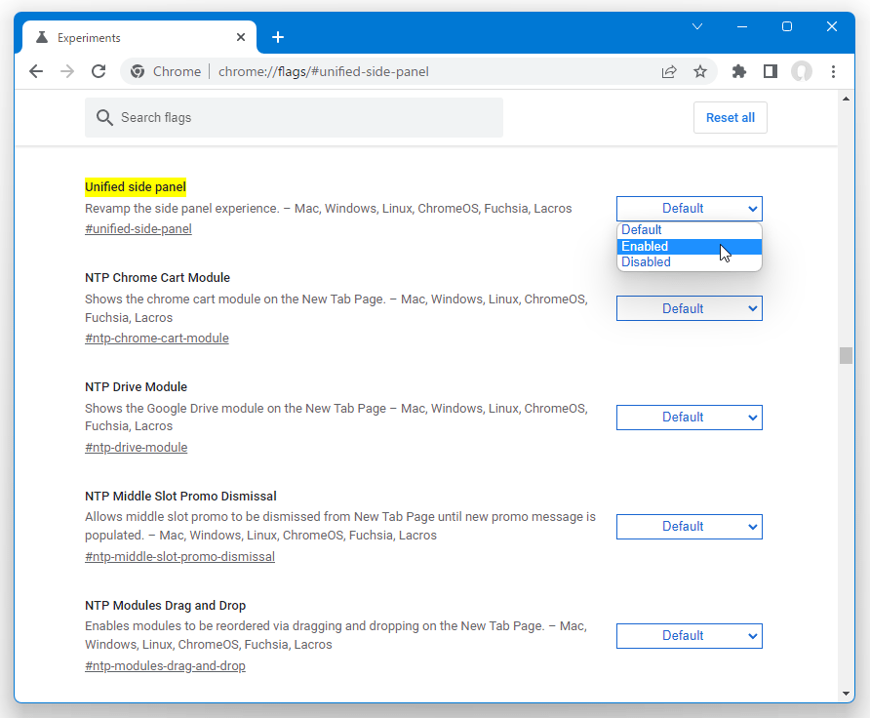The height and width of the screenshot is (718, 870).
Task: Choose Disabled option in the dropdown list
Action: click(690, 261)
